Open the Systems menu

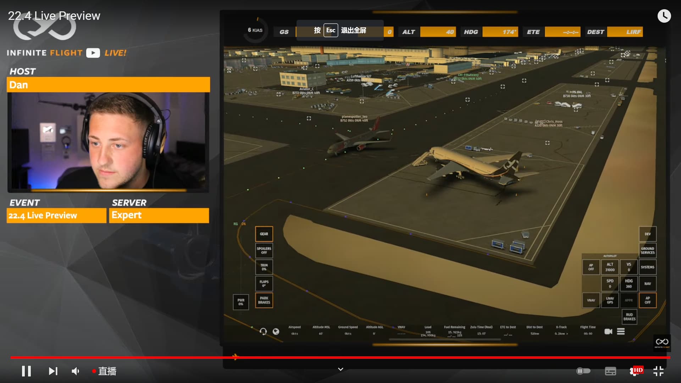[x=647, y=267]
